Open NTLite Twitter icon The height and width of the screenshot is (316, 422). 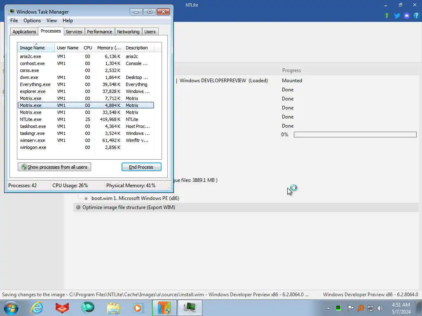point(397,16)
